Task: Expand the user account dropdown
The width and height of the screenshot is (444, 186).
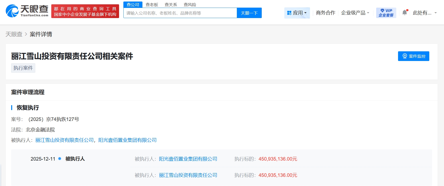Action: 424,13
